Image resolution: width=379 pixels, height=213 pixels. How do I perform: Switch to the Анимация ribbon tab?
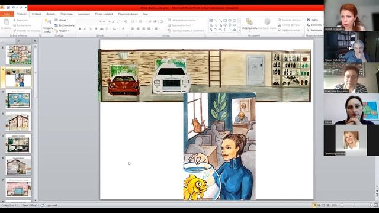pyautogui.click(x=84, y=14)
